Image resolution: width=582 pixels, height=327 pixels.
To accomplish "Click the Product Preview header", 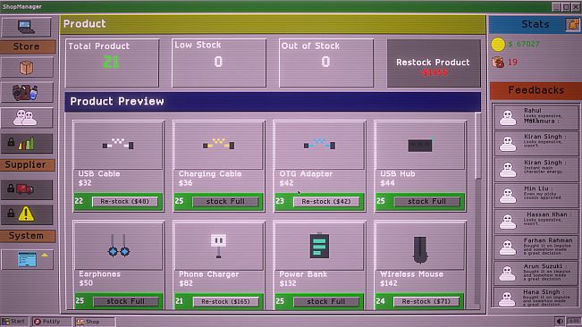I will 273,102.
